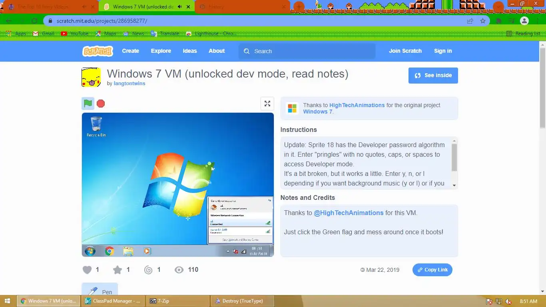The width and height of the screenshot is (546, 307).
Task: Open the HighTechAnimations link in the remix credit box
Action: (357, 105)
